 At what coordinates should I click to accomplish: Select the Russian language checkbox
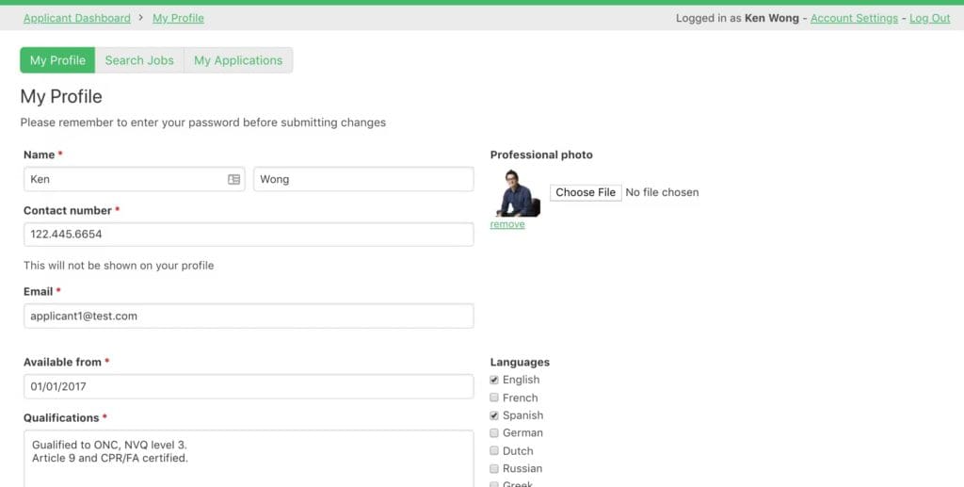point(495,469)
